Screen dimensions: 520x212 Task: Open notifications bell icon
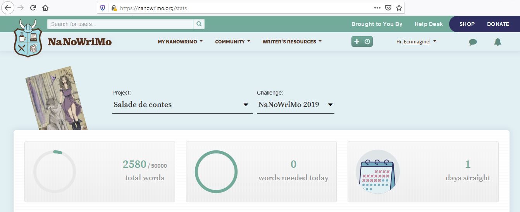click(498, 42)
